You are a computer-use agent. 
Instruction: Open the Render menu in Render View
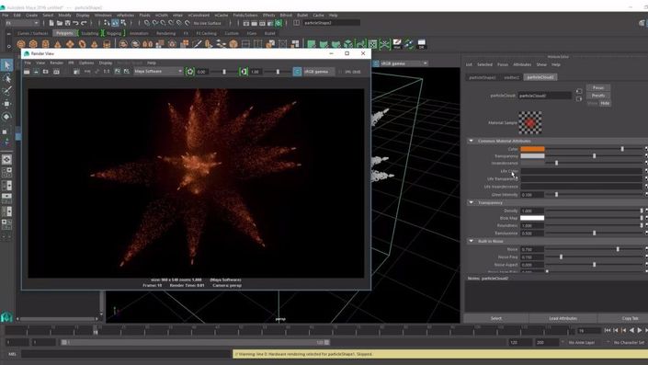[57, 63]
